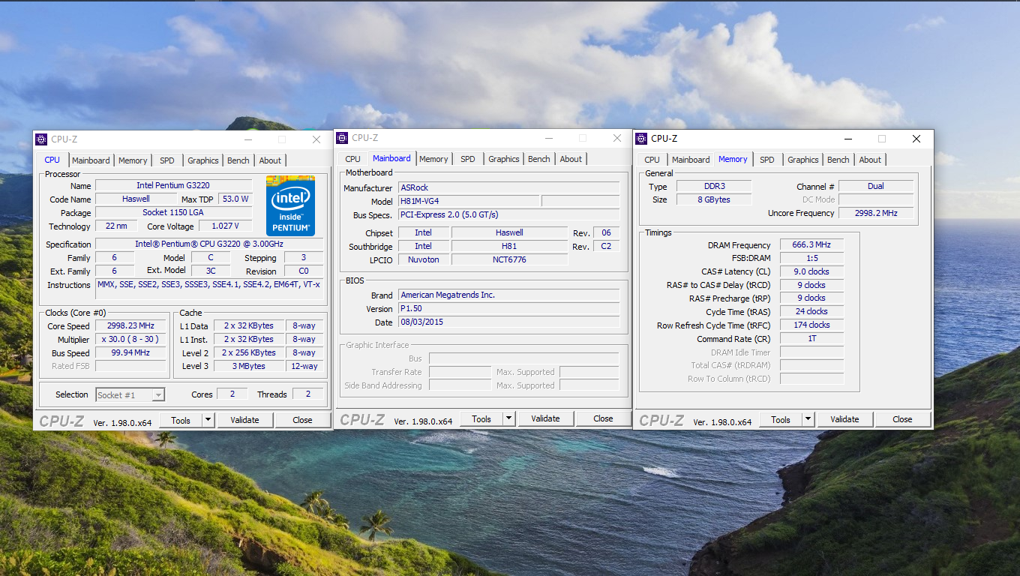This screenshot has height=576, width=1020.
Task: Click Close button in the Memory window
Action: (x=902, y=419)
